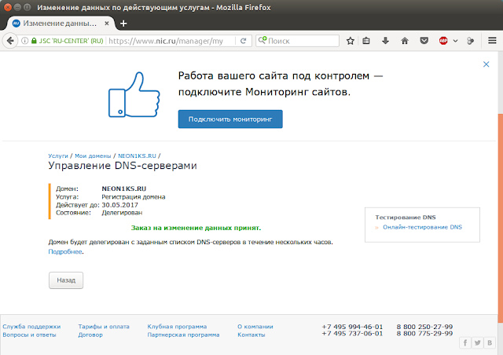503x355 pixels.
Task: Click the Назад button
Action: point(66,280)
